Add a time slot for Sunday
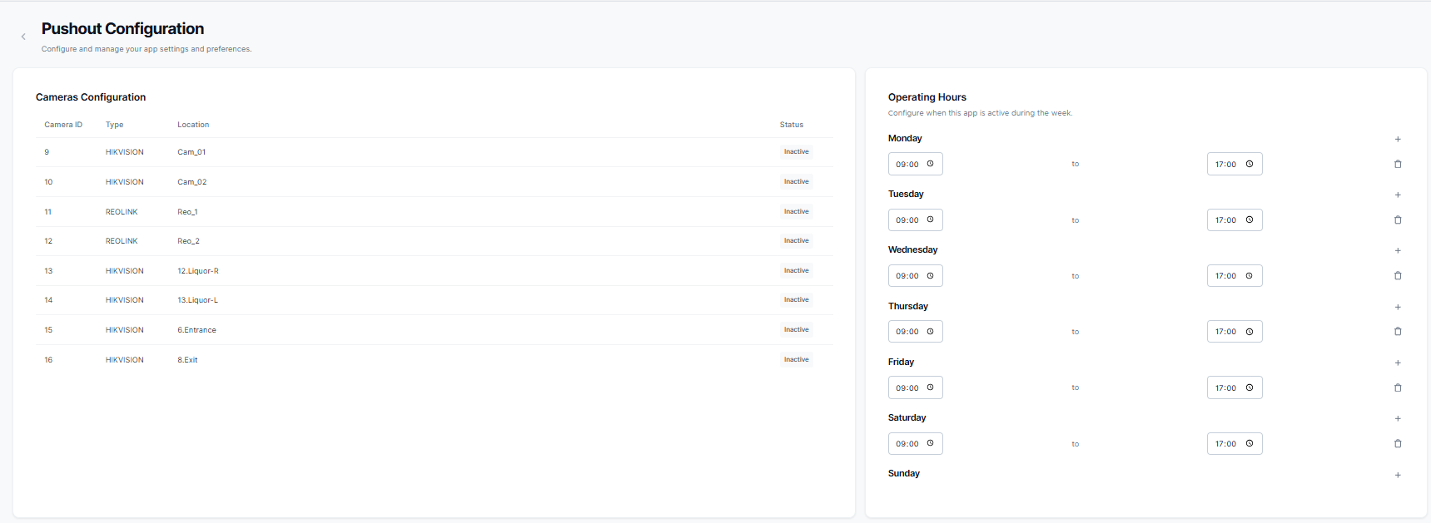Image resolution: width=1431 pixels, height=523 pixels. pos(1398,475)
